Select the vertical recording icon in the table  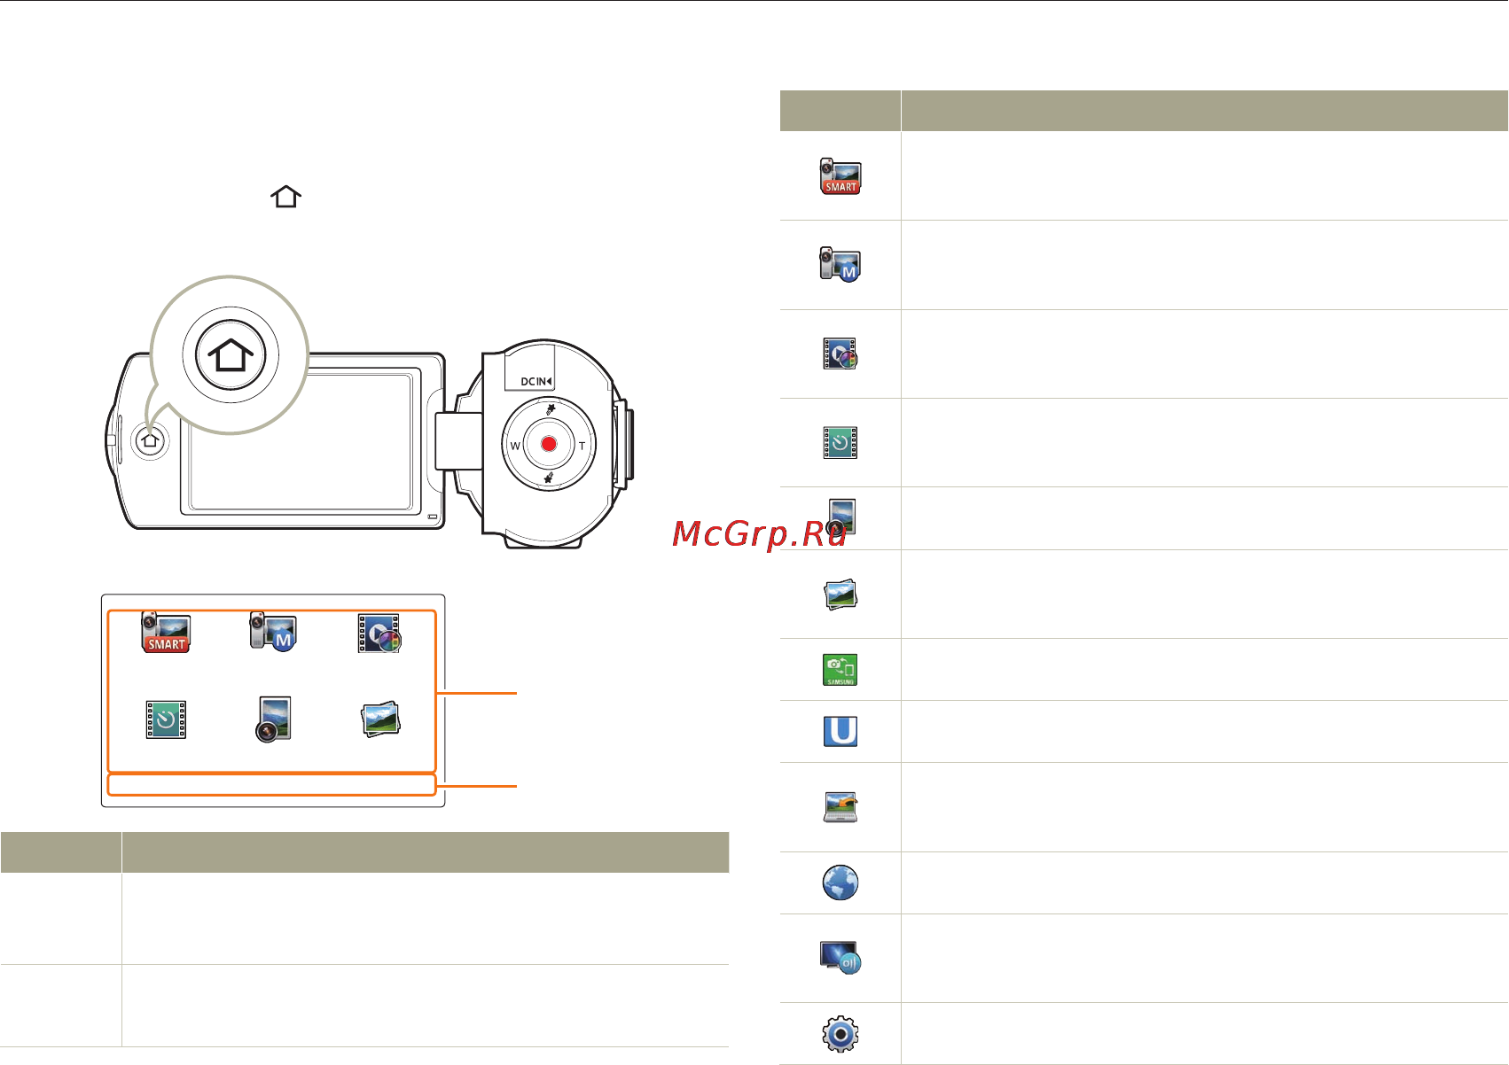pos(841,518)
